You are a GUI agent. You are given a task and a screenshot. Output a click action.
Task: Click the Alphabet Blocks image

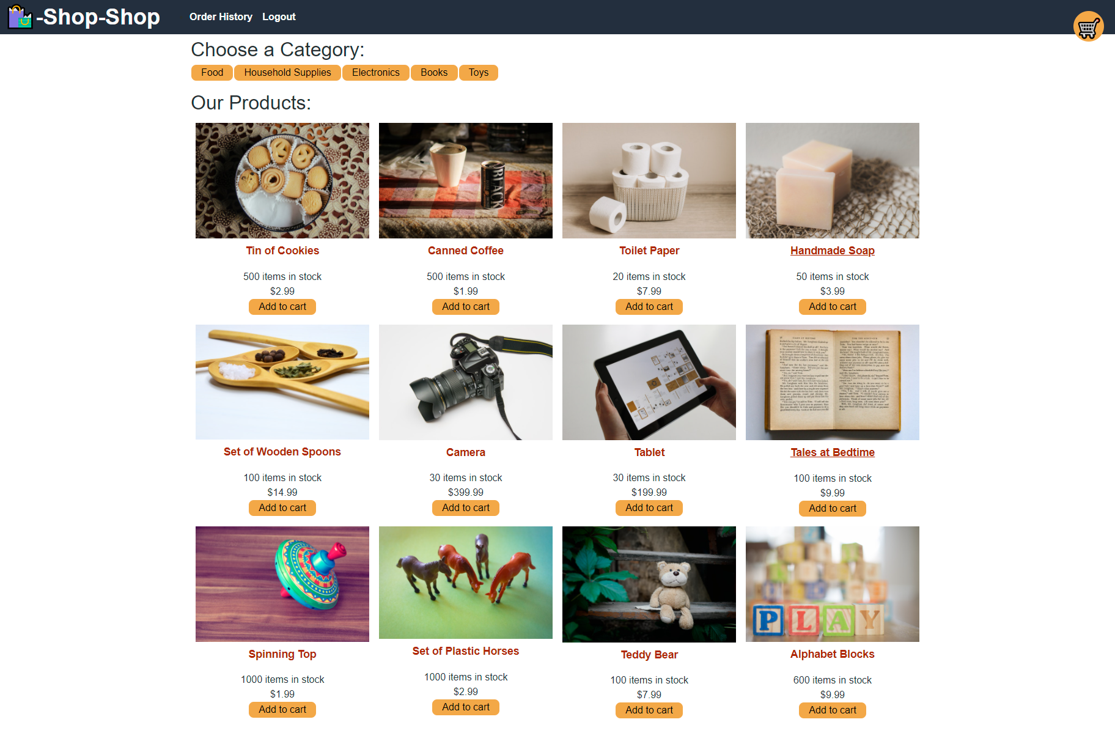click(833, 584)
